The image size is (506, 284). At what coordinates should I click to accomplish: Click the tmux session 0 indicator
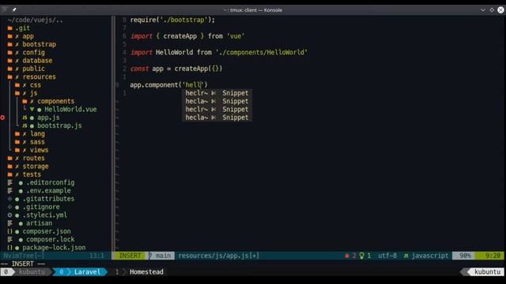click(x=6, y=271)
